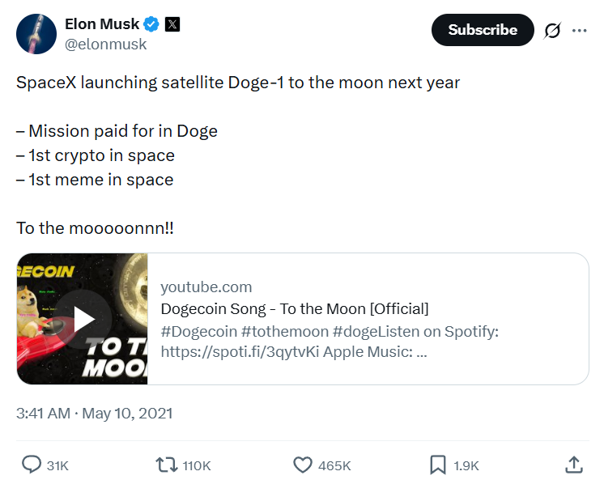Click the "To the mooooonnn!!" tweet text
Image resolution: width=604 pixels, height=484 pixels.
point(95,228)
